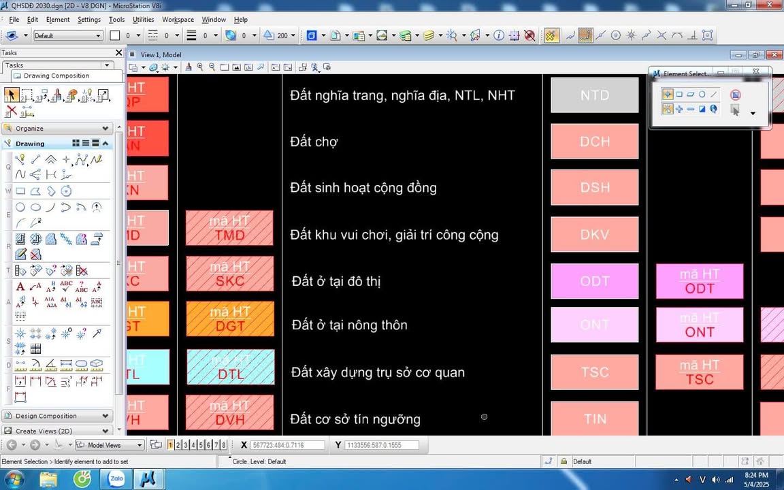Image resolution: width=784 pixels, height=490 pixels.
Task: Click the Delete Element red X tool
Action: coord(11,112)
